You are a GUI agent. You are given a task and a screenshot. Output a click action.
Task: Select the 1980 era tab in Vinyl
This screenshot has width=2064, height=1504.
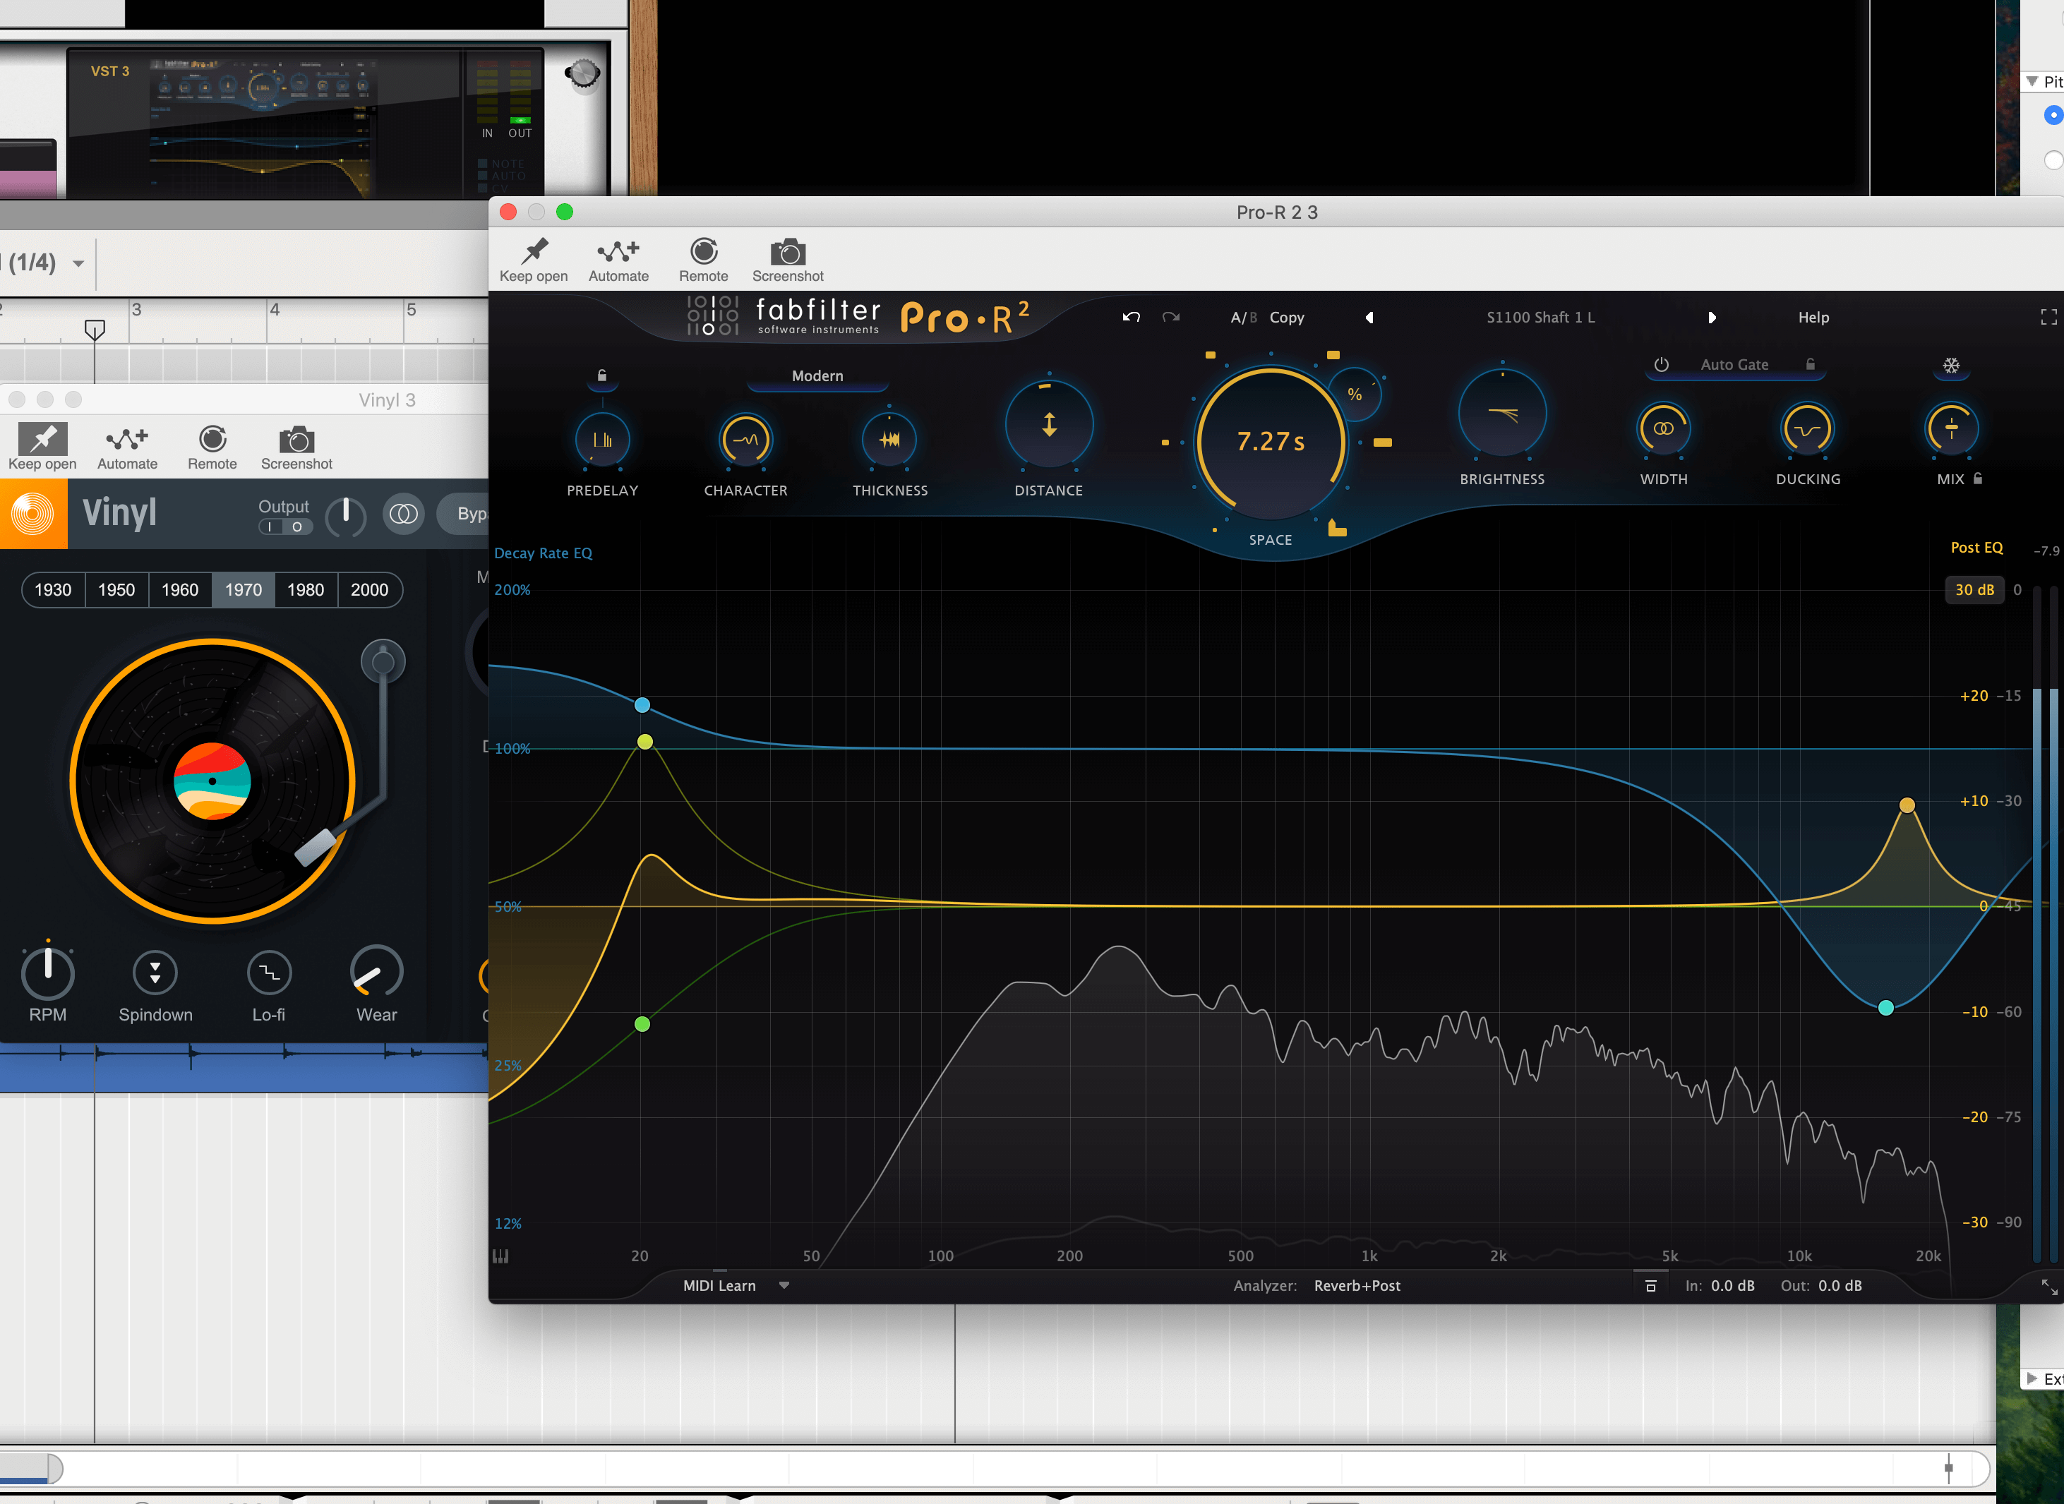point(305,590)
